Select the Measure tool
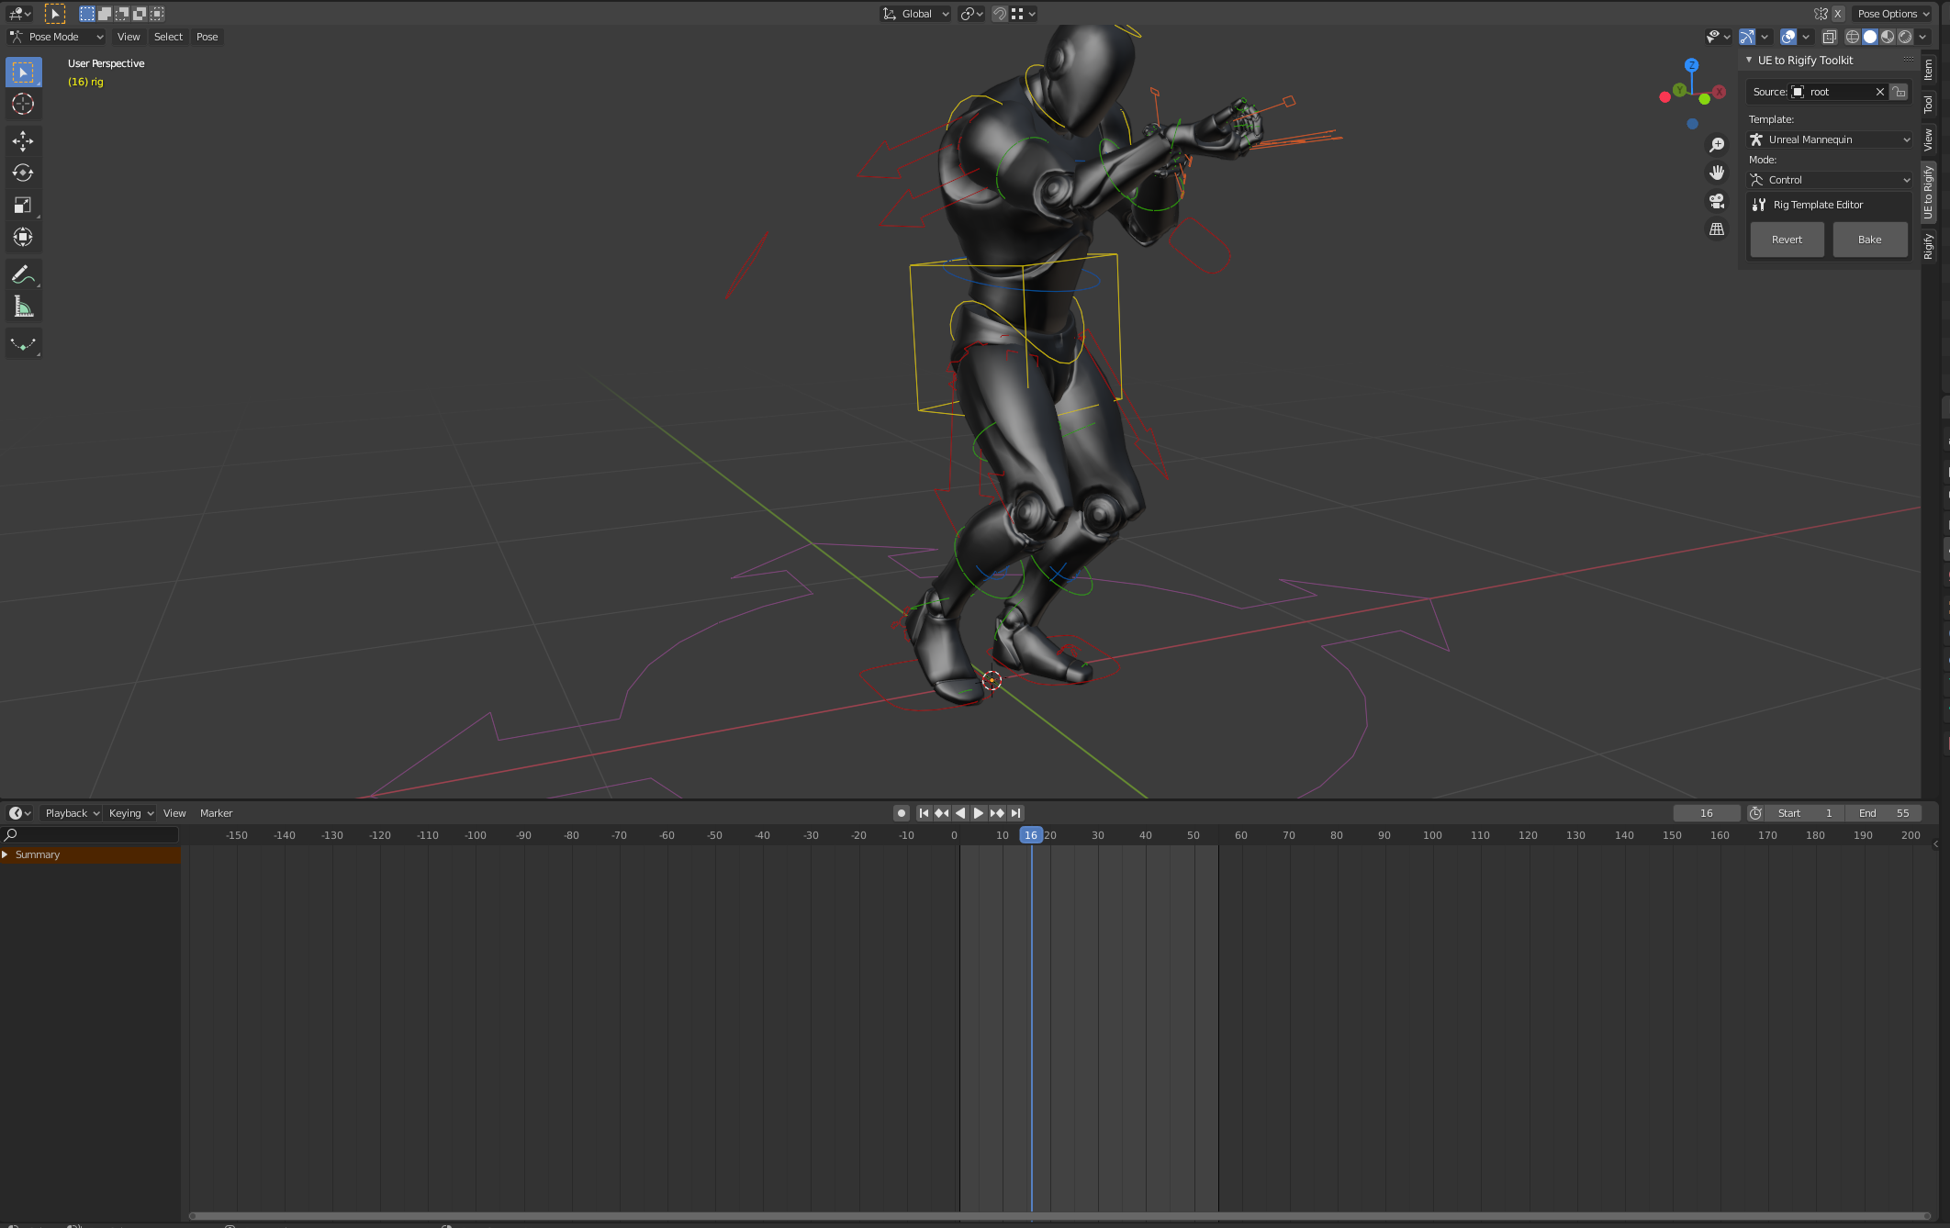This screenshot has height=1228, width=1950. (x=23, y=306)
